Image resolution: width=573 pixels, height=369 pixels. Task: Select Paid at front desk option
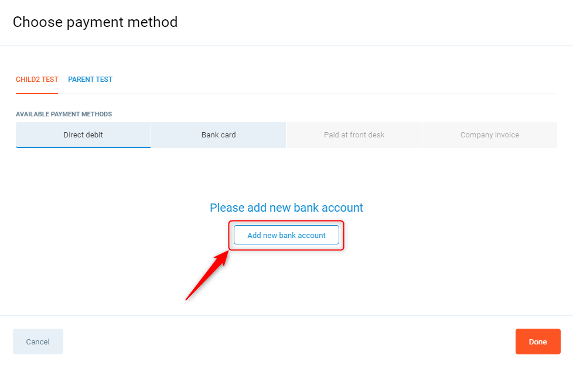click(x=354, y=135)
